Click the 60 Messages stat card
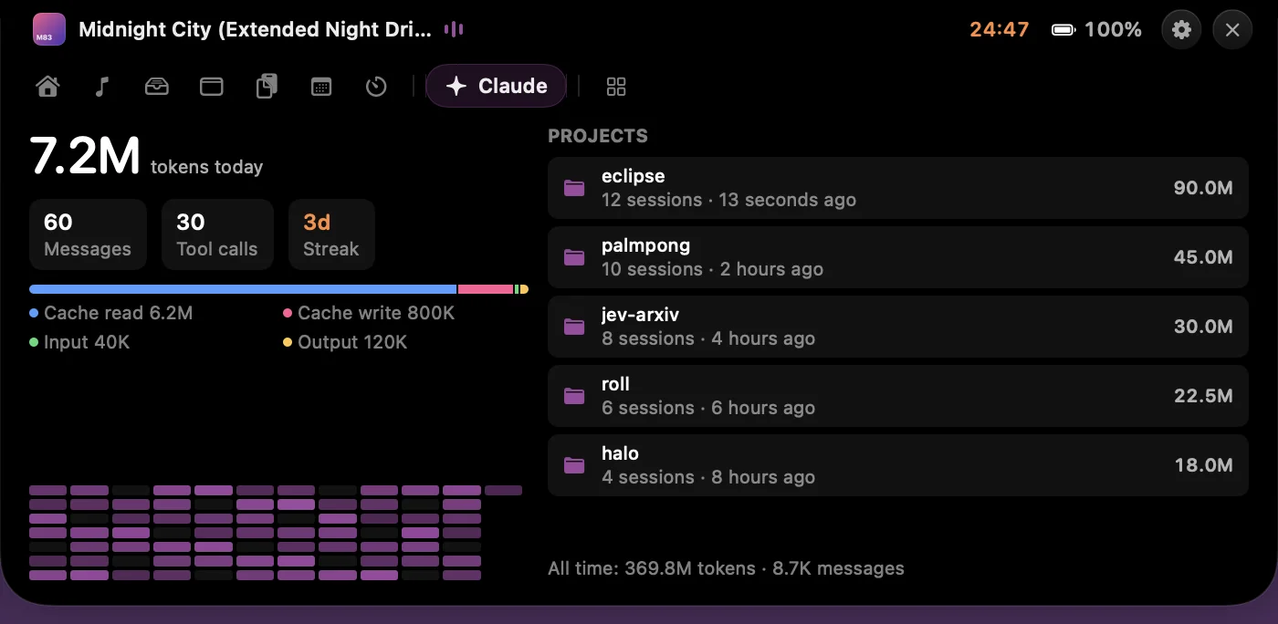This screenshot has height=624, width=1278. coord(88,234)
